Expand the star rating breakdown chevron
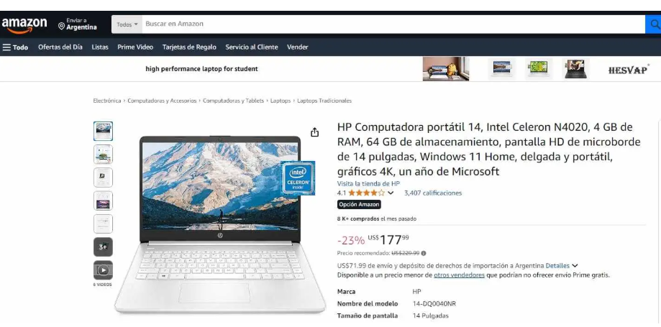 point(391,193)
